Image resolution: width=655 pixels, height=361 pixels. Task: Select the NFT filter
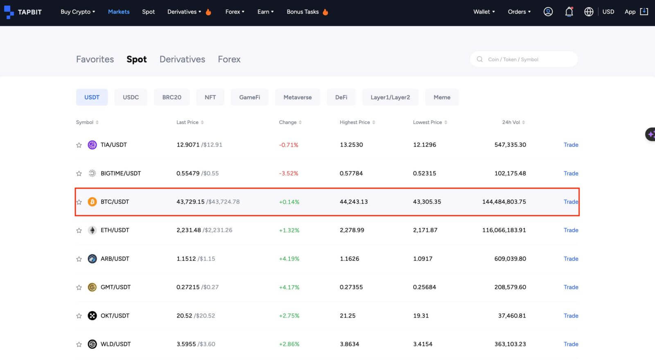point(210,97)
